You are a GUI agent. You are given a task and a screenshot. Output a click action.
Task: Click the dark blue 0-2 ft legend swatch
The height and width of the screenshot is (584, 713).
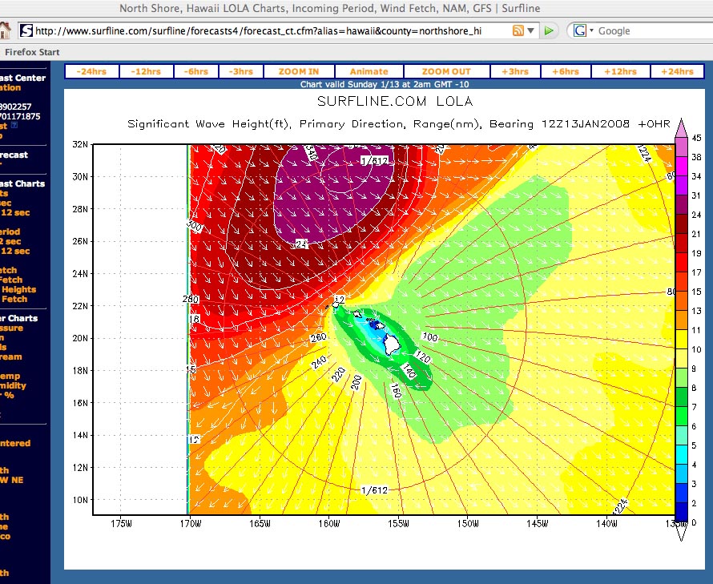click(x=681, y=512)
